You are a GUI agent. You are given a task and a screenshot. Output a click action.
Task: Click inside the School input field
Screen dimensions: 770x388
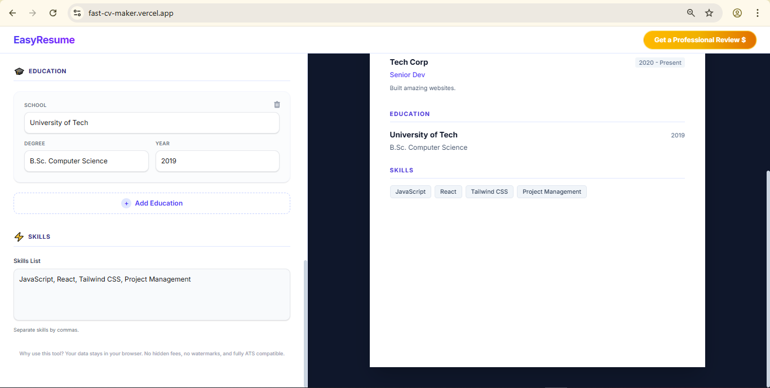point(152,123)
